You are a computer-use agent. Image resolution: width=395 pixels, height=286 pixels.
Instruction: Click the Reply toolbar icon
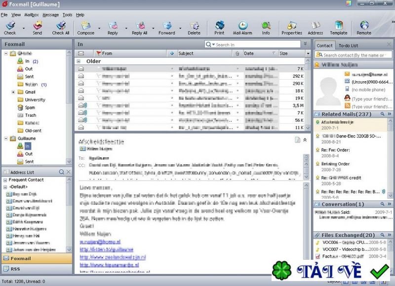click(113, 28)
